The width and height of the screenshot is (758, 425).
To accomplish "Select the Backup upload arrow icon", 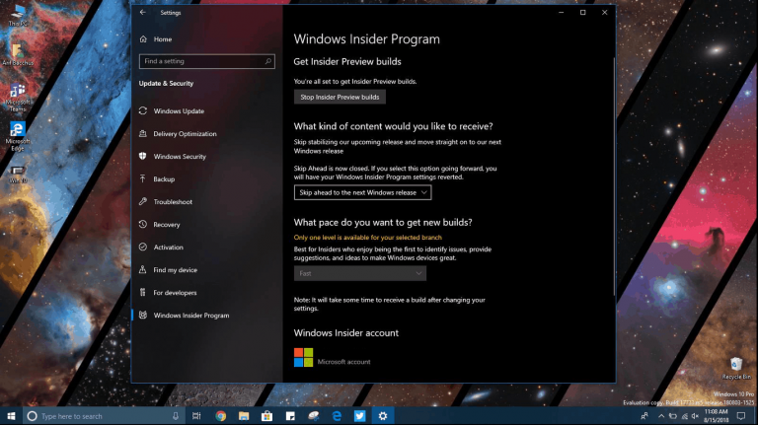I will (x=143, y=179).
